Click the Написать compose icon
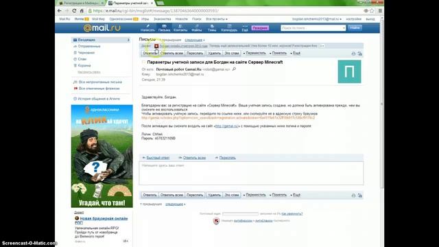 pyautogui.click(x=147, y=28)
